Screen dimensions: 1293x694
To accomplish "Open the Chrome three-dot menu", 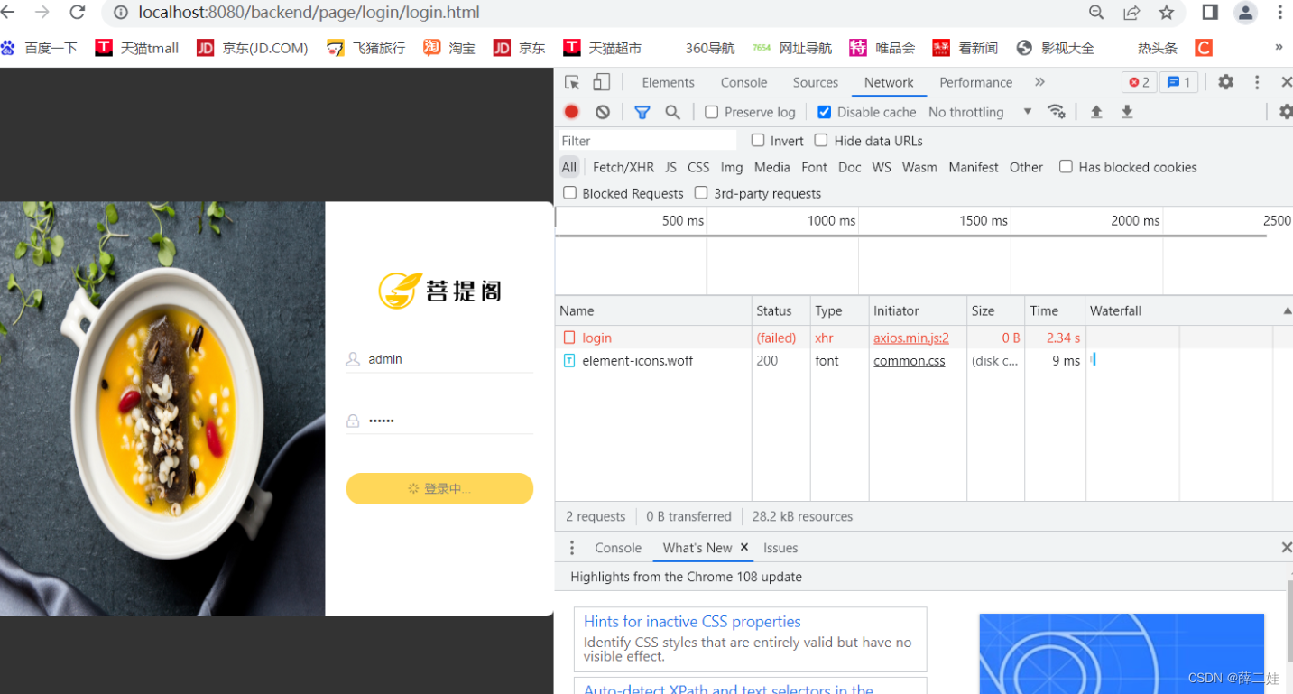I will pos(1279,13).
